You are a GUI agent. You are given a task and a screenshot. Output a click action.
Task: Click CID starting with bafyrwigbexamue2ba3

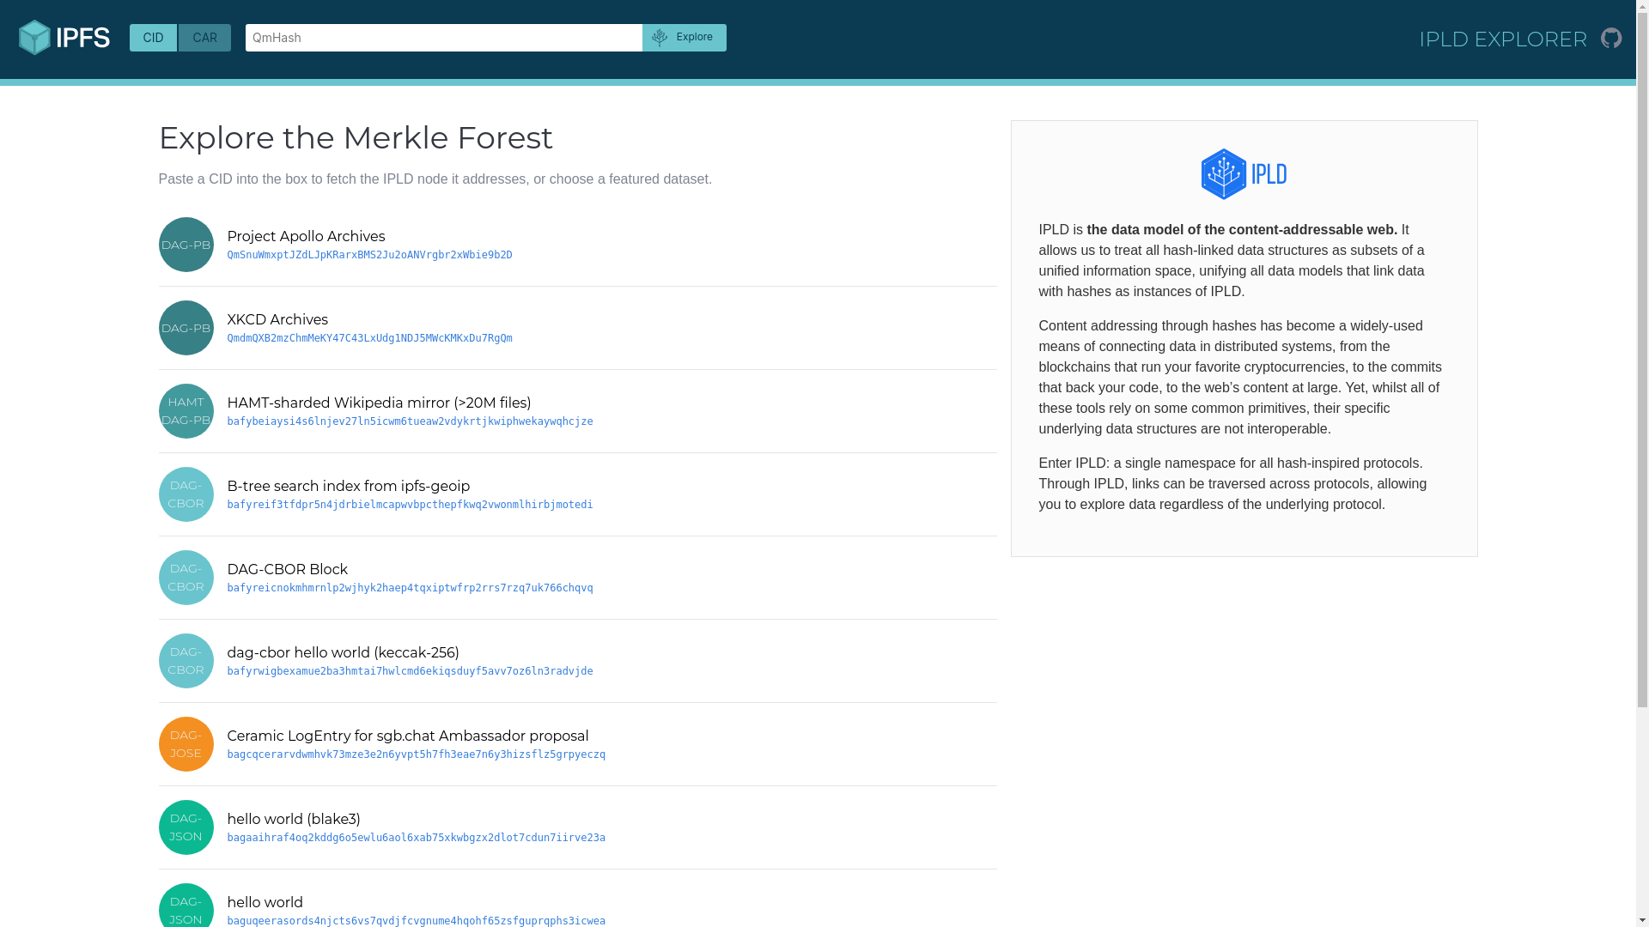pyautogui.click(x=410, y=671)
